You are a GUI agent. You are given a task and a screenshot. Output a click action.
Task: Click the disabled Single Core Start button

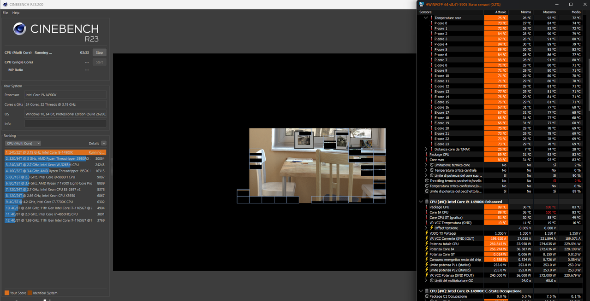coord(99,62)
